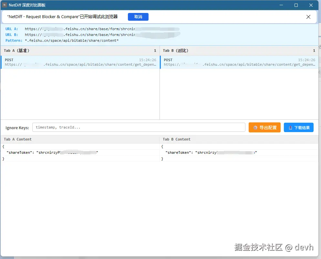
Task: Click the Tab B (对比) header
Action: click(x=239, y=51)
